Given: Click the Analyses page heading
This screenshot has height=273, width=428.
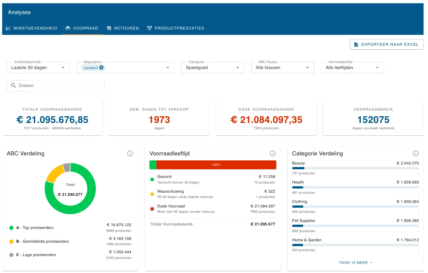Looking at the screenshot, I should (19, 12).
